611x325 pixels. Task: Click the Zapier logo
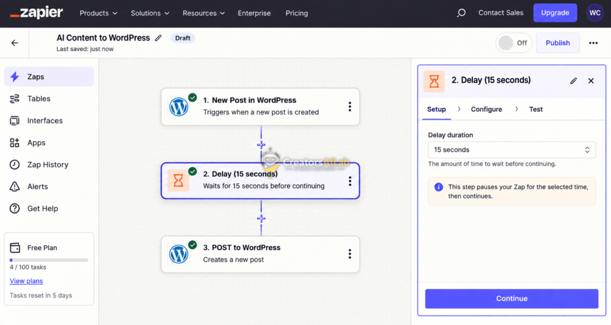[x=36, y=13]
